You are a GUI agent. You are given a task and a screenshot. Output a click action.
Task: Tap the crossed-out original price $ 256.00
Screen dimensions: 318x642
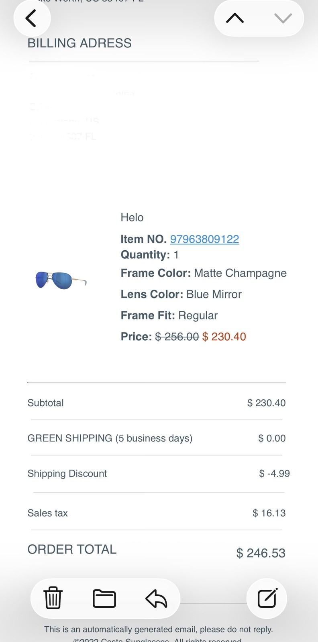177,337
